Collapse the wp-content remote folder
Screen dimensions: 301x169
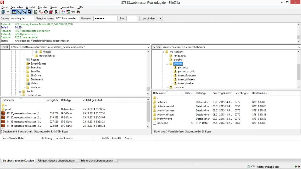(163, 52)
